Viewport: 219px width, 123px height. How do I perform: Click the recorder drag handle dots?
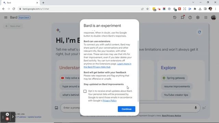3,117
